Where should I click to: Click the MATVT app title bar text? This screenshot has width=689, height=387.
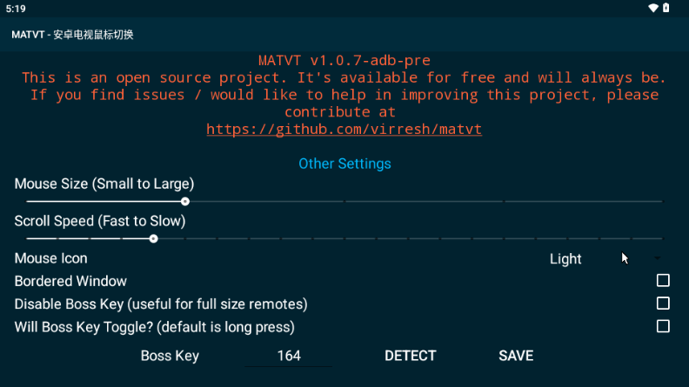coord(72,35)
